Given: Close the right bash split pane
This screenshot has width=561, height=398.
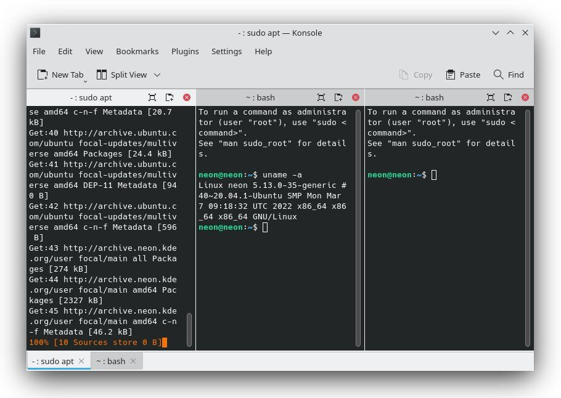Looking at the screenshot, I should coord(525,97).
